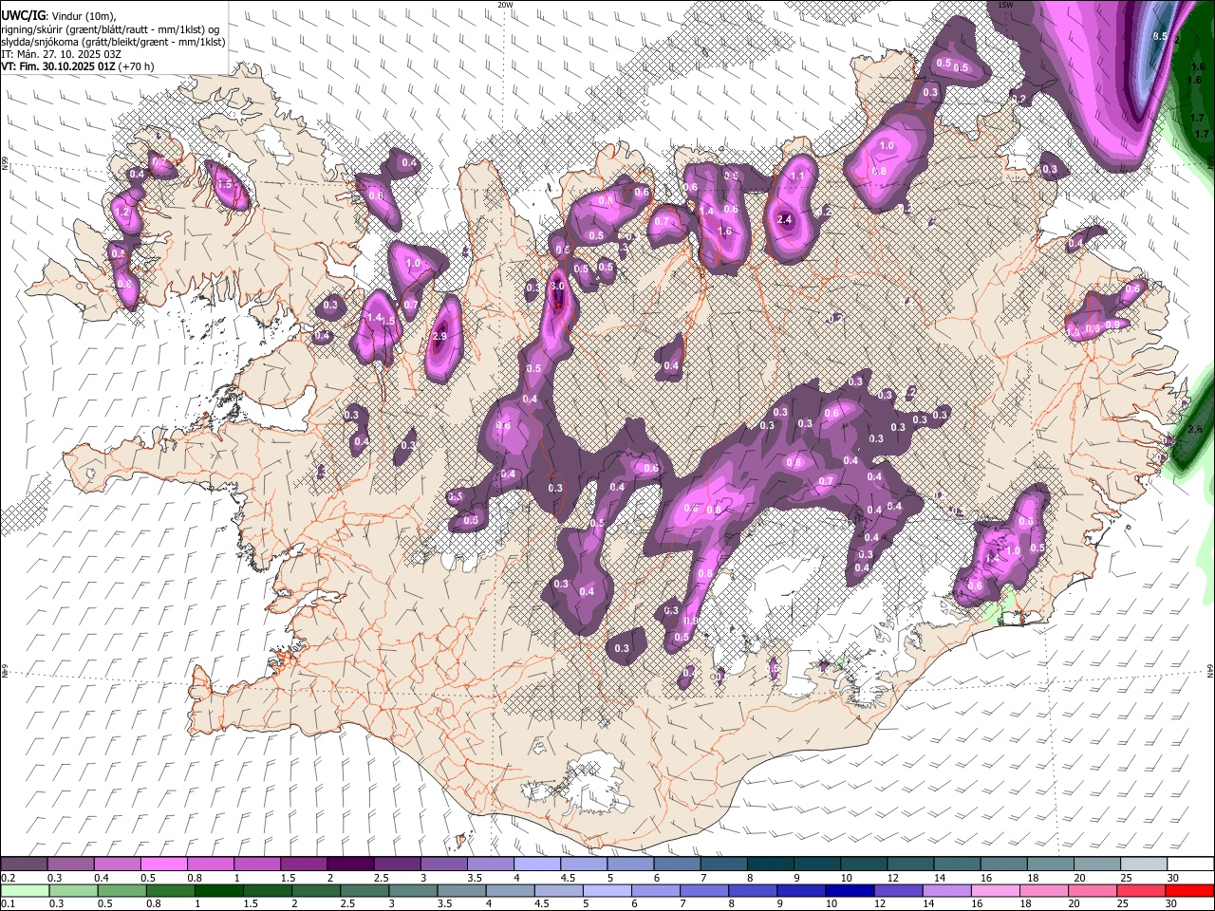The image size is (1215, 911).
Task: Pick the pale grey upper-row swatch between 25 and 30
Action: (x=1143, y=865)
